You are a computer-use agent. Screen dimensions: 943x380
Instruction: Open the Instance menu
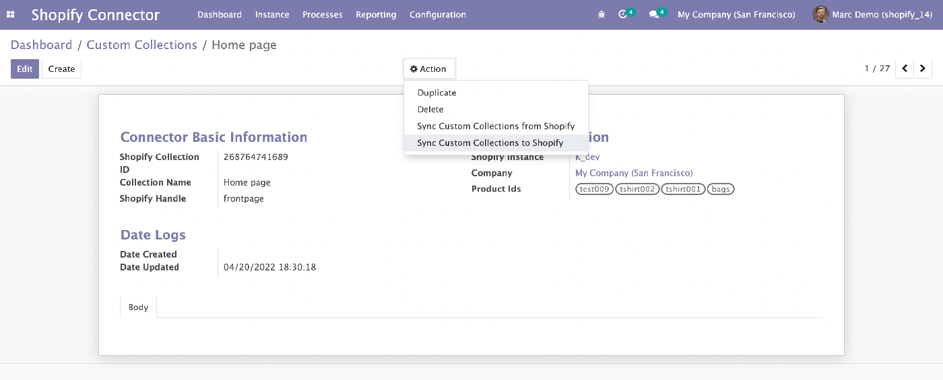click(x=272, y=14)
